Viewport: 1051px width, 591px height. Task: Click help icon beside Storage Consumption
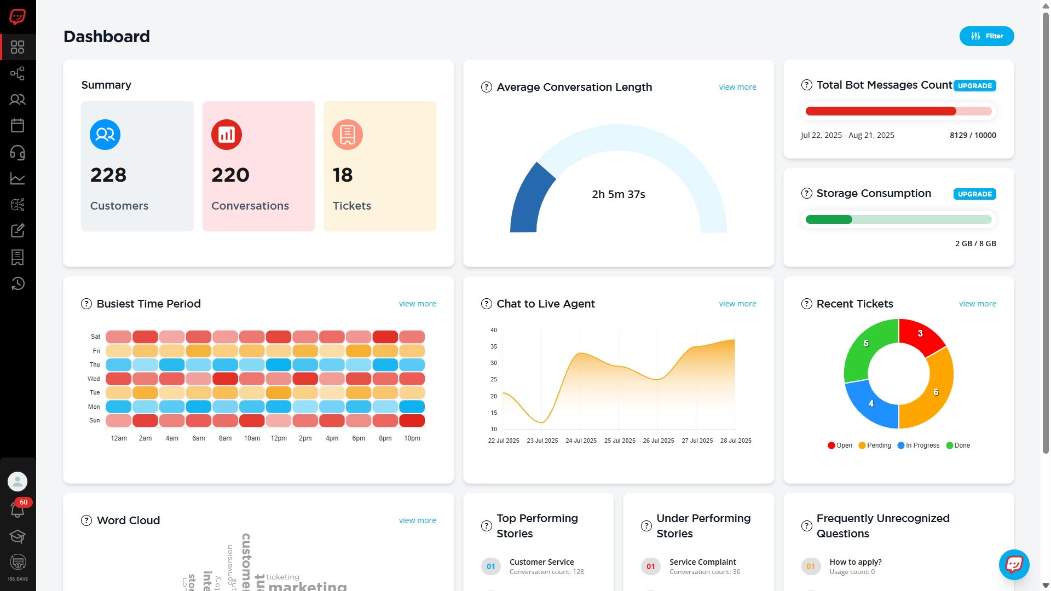pos(806,193)
